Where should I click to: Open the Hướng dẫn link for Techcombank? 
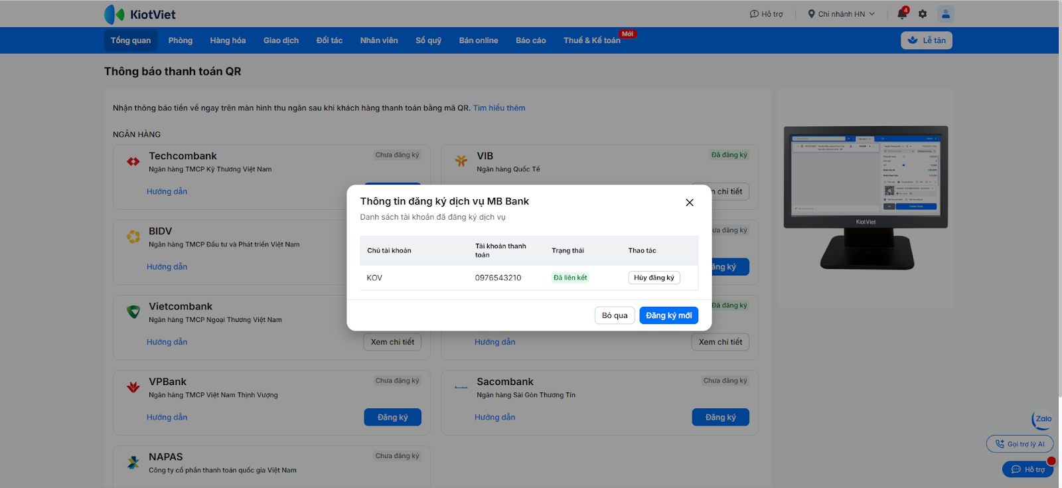tap(167, 191)
